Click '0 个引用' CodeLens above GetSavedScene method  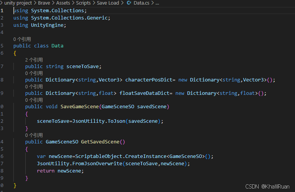click(x=34, y=135)
